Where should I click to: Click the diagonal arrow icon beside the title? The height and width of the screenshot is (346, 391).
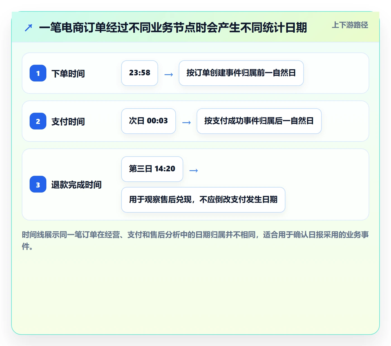28,28
